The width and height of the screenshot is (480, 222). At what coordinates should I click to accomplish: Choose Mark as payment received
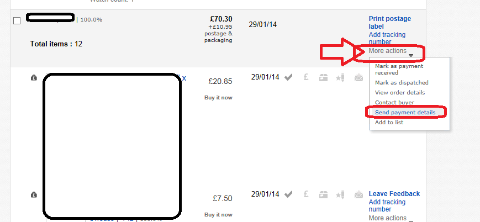pyautogui.click(x=399, y=69)
